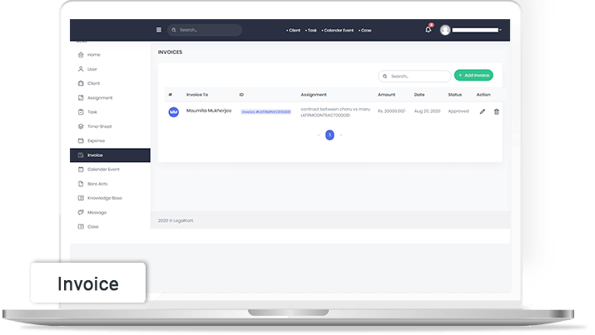Click the Home icon in the sidebar

click(81, 55)
